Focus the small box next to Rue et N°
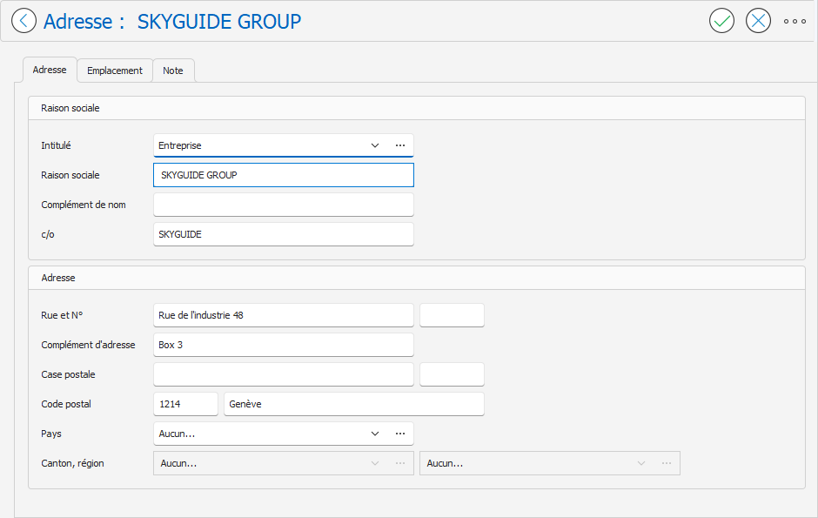Screen dimensions: 818x518 point(452,315)
